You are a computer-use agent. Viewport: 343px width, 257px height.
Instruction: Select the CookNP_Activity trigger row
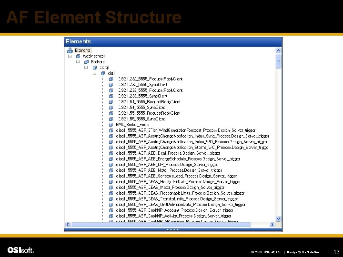point(174,216)
